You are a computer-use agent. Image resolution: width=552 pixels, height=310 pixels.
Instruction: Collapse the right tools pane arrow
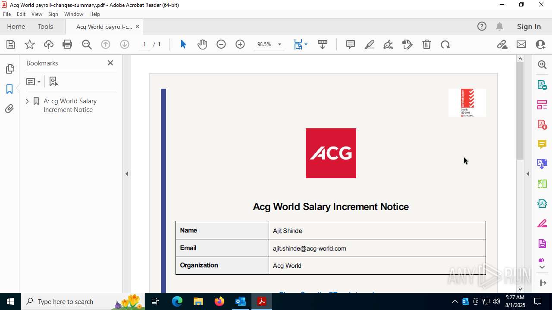528,174
